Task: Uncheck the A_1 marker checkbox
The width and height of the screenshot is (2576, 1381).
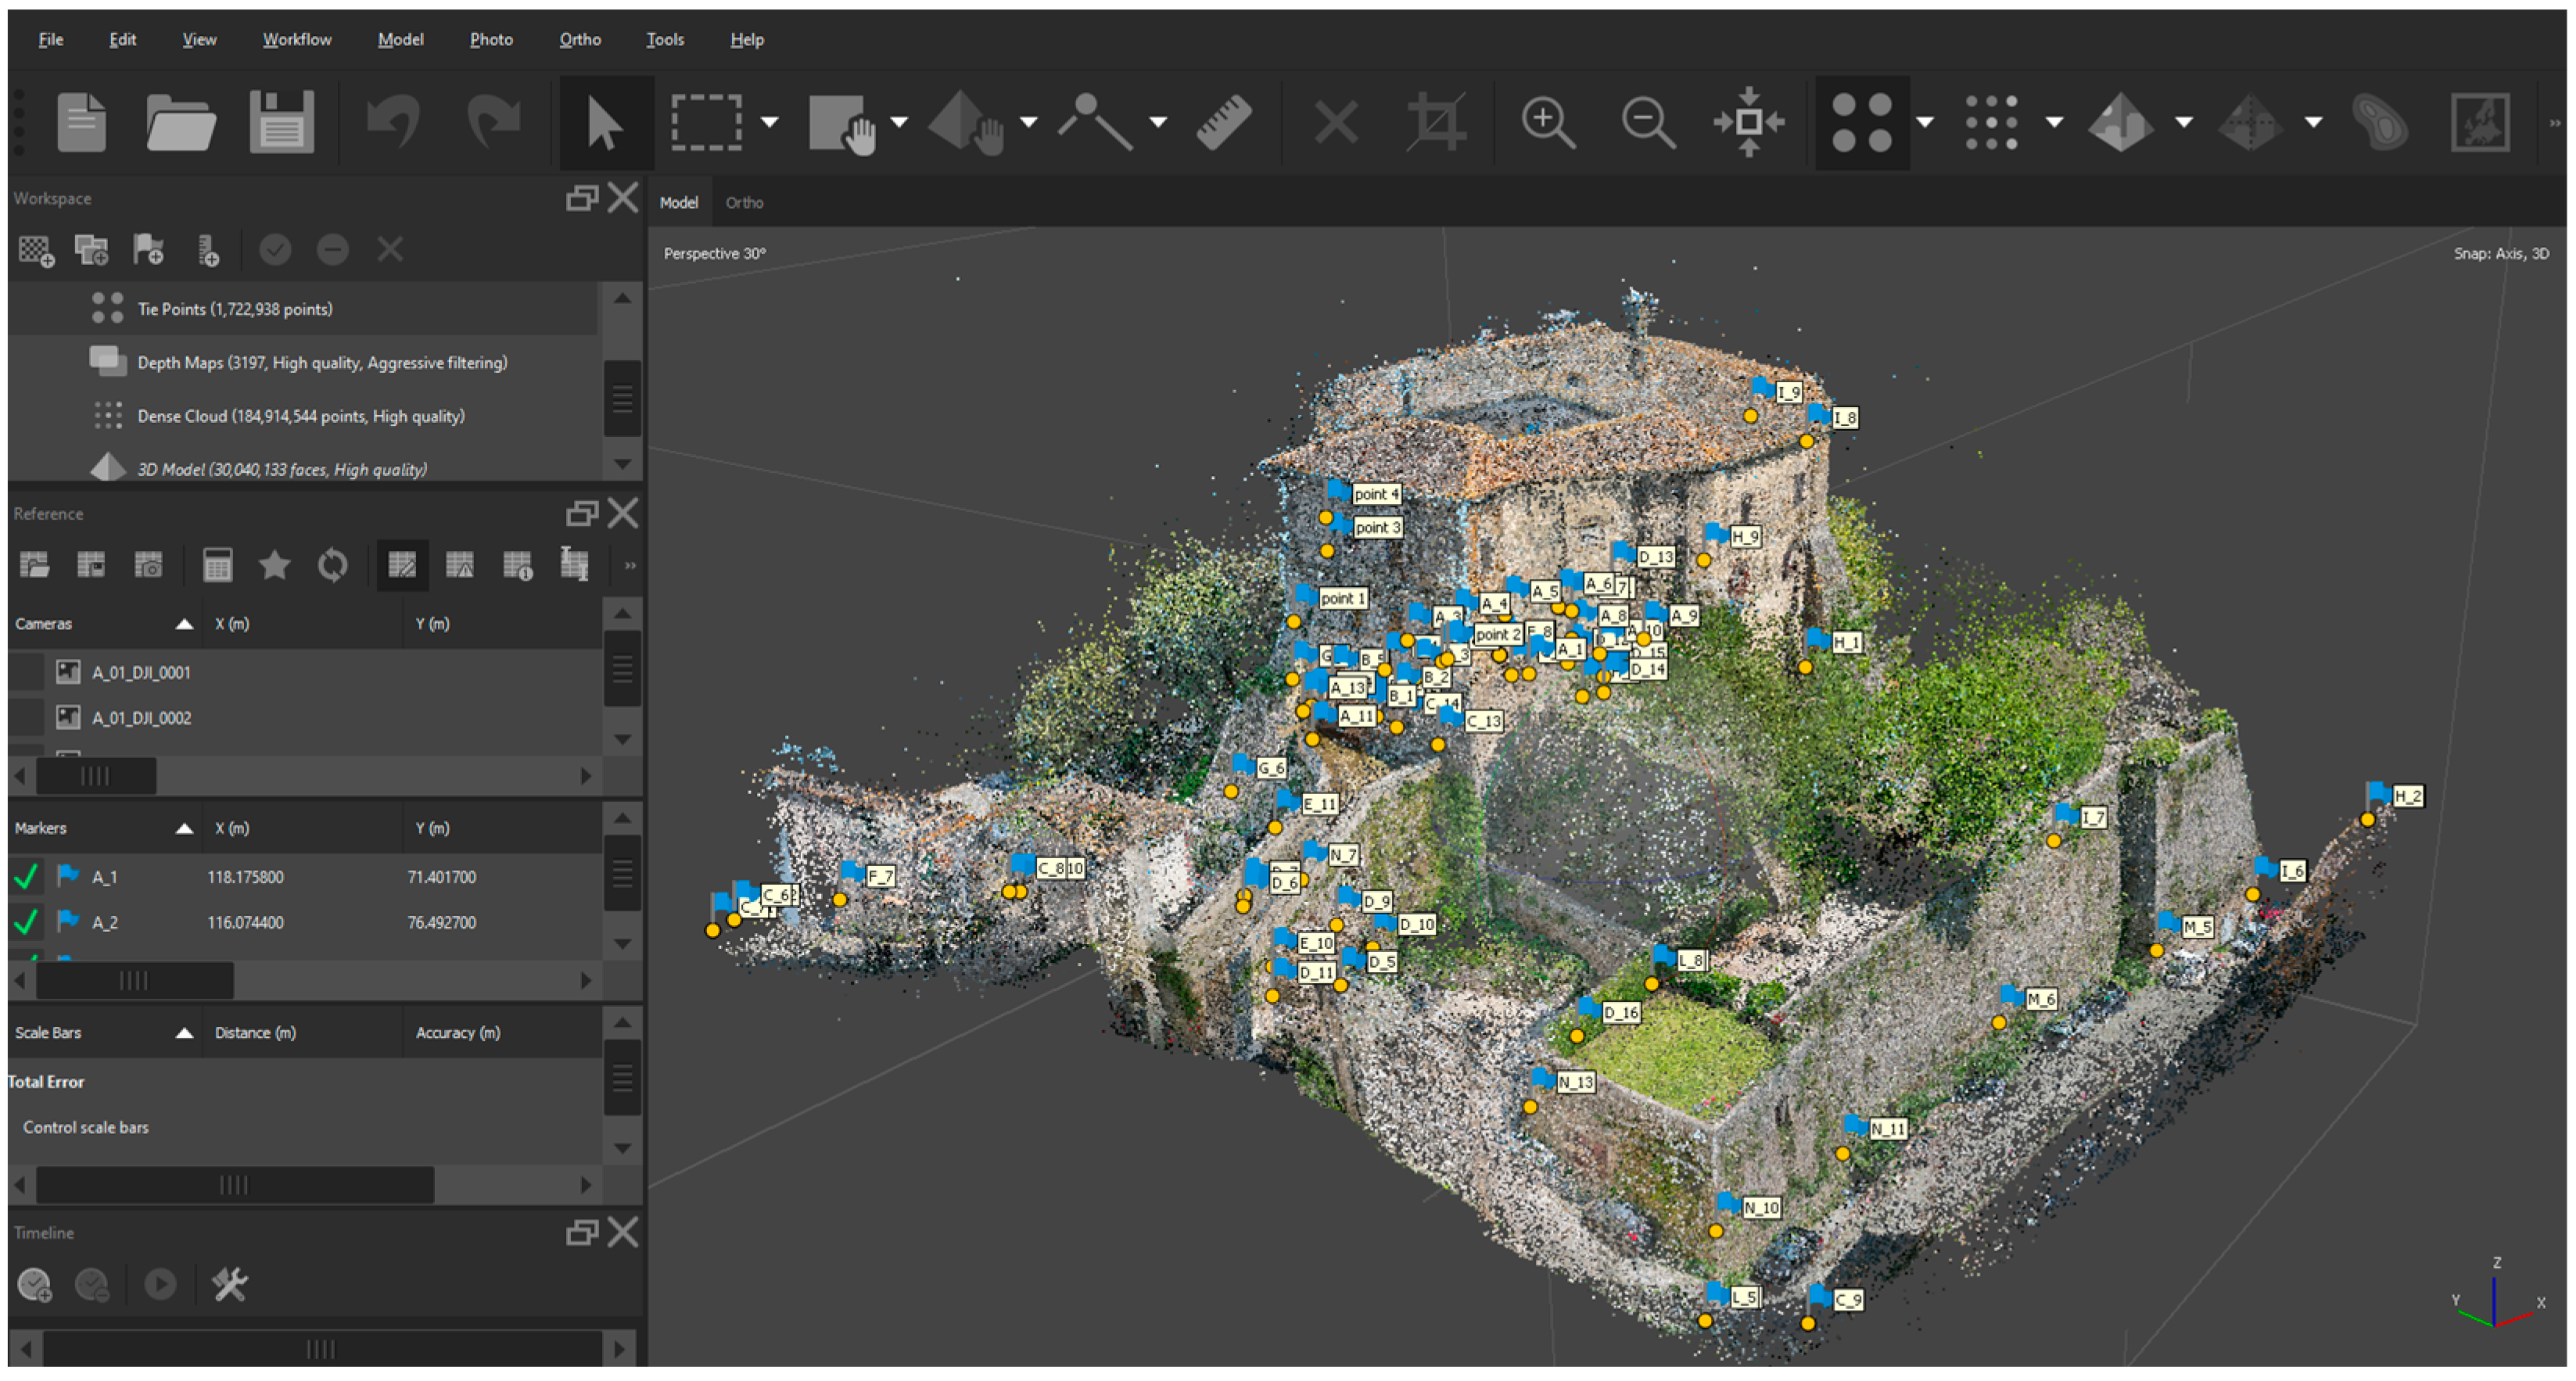Action: pyautogui.click(x=26, y=878)
